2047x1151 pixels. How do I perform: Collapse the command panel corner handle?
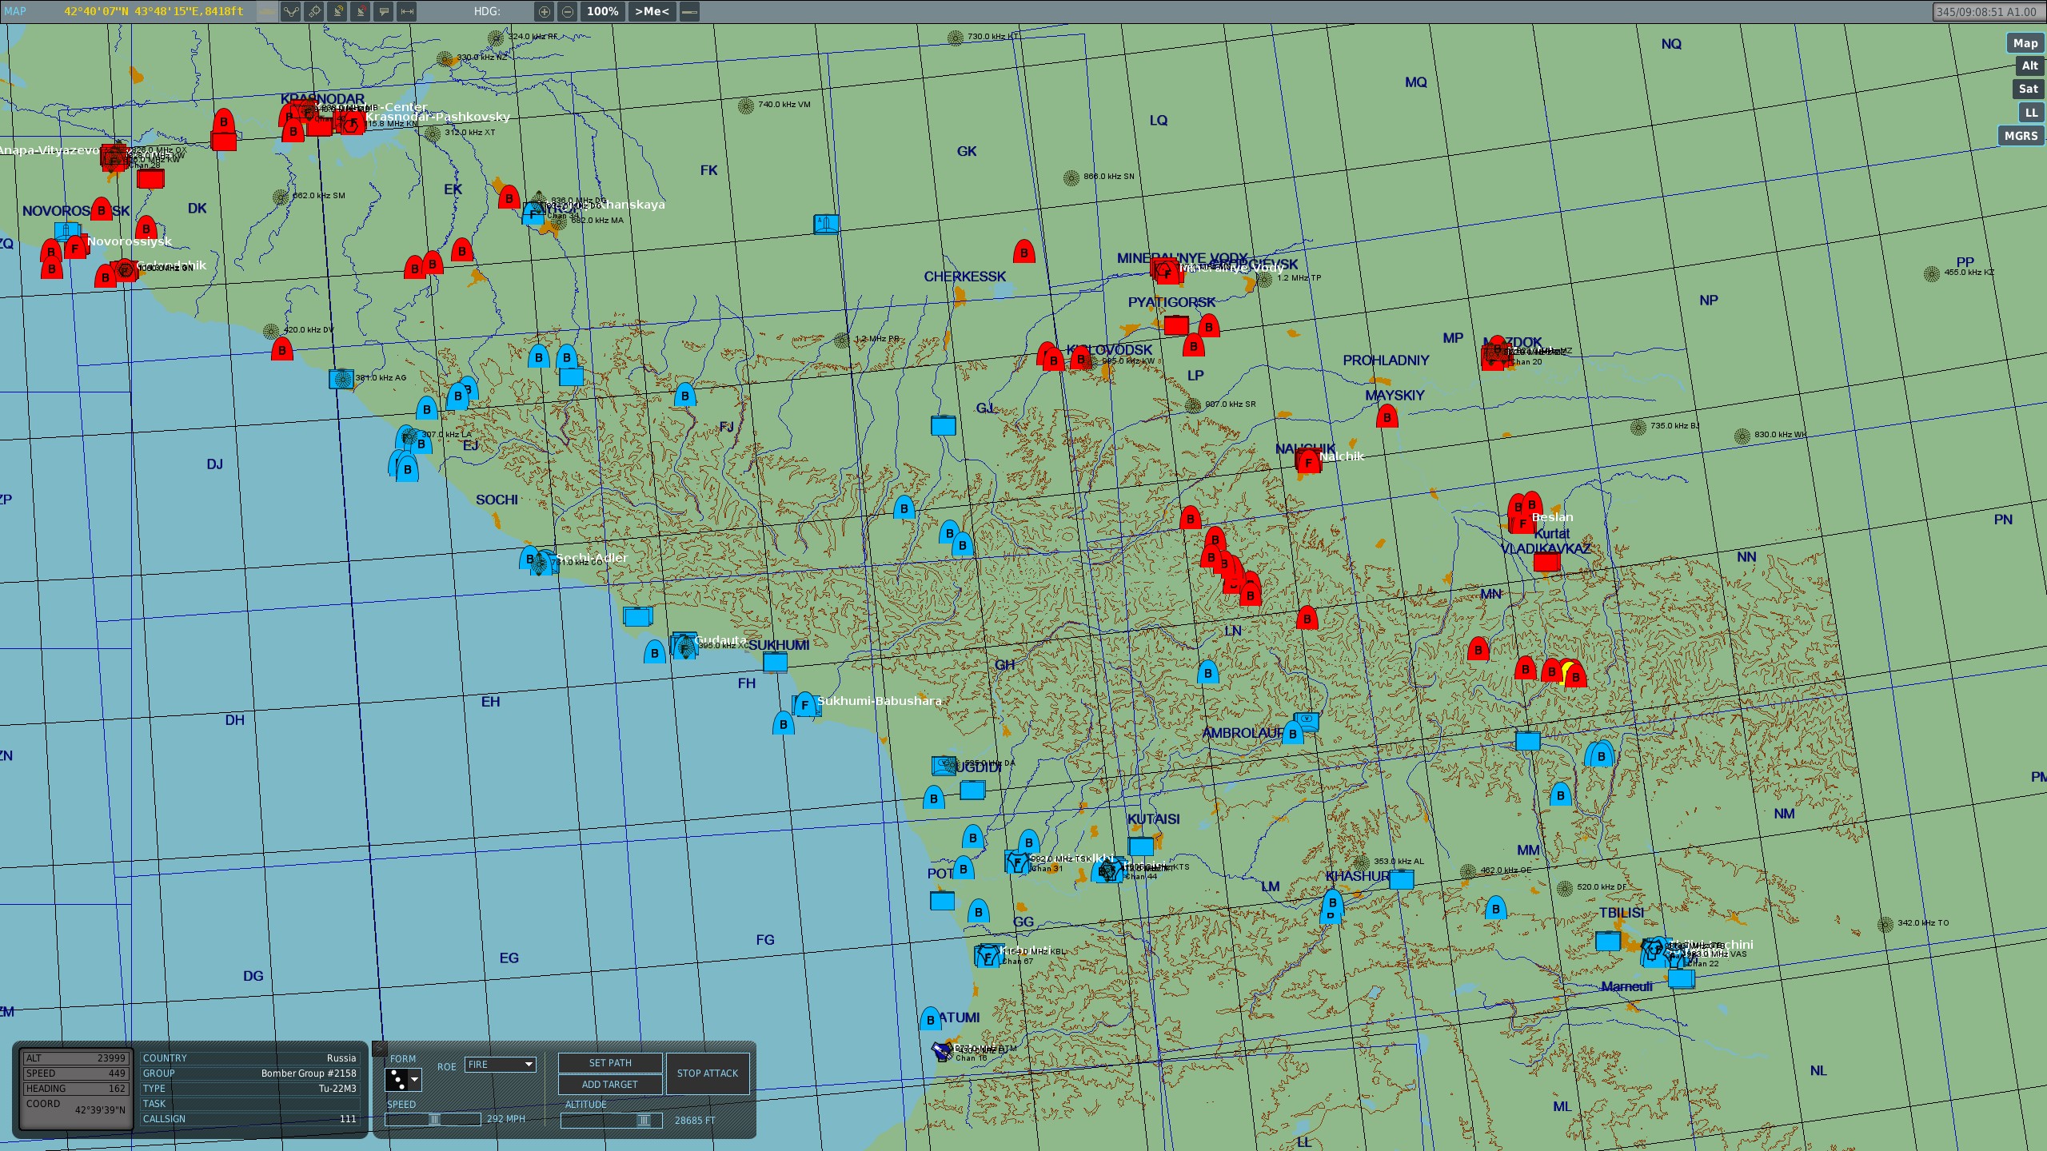pos(380,1049)
